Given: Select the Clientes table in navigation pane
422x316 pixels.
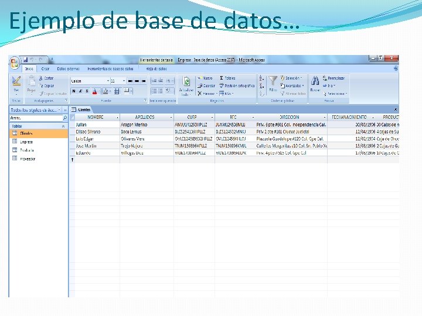Looking at the screenshot, I should (39, 133).
